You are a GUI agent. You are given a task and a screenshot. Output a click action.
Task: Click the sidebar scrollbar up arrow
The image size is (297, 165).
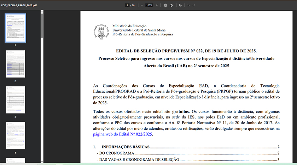[x=42, y=12]
